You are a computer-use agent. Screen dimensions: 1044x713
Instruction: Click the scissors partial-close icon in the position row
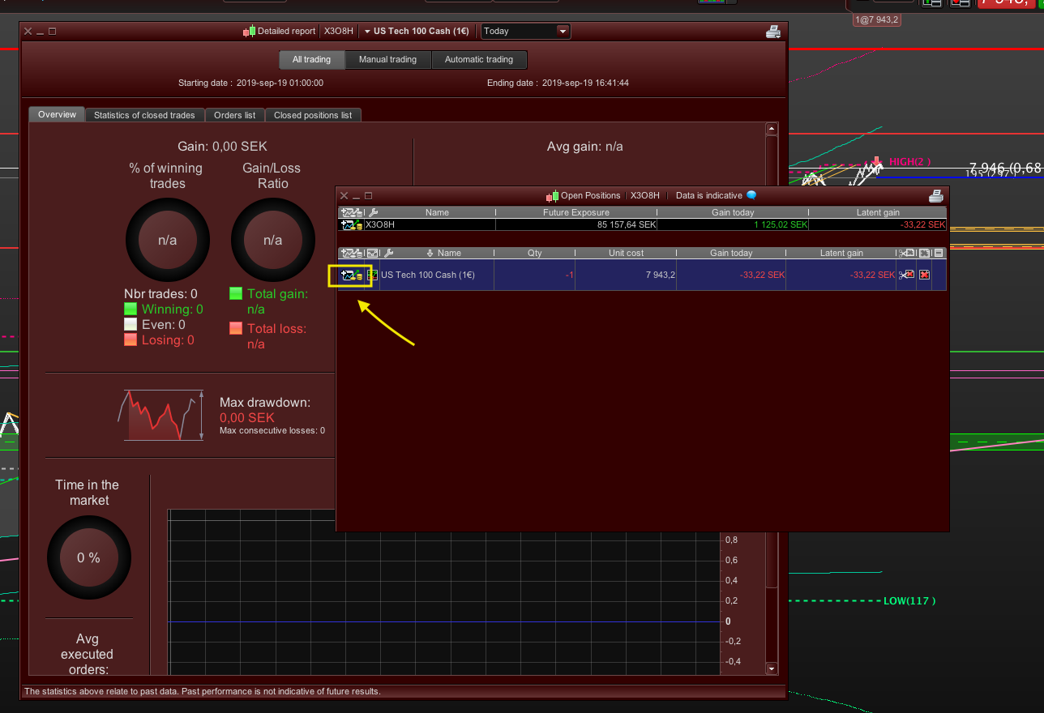click(x=906, y=275)
